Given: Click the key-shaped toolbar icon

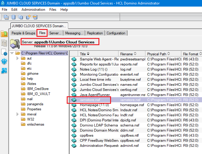Looking at the screenshot, I should (x=35, y=17).
